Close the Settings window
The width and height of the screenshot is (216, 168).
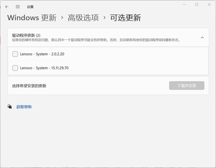[209, 5]
